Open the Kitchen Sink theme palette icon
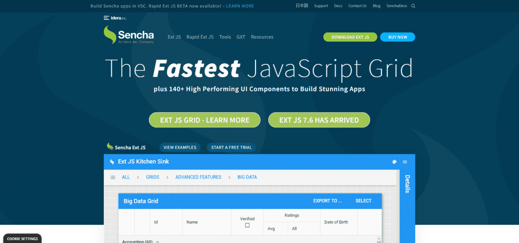The image size is (519, 243). coord(394,162)
